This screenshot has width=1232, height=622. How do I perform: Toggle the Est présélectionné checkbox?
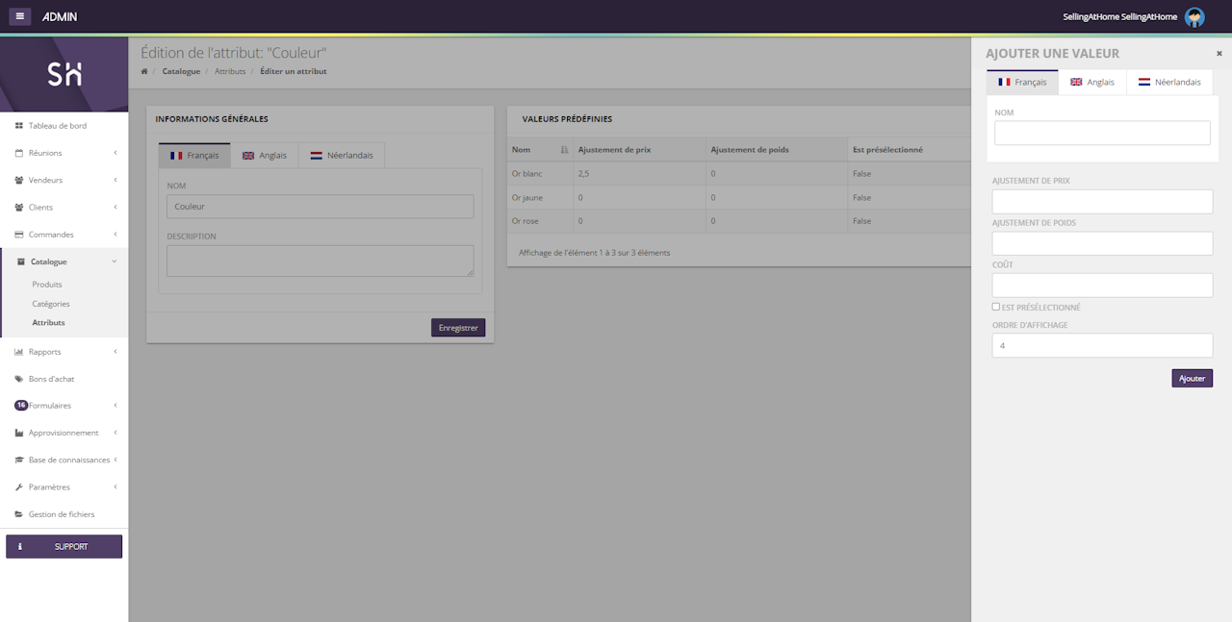tap(996, 307)
